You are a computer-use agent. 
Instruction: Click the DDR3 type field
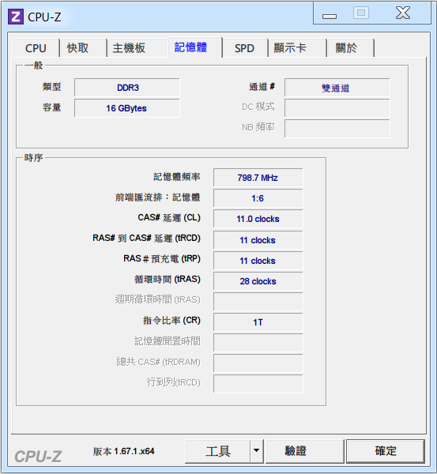pyautogui.click(x=127, y=88)
